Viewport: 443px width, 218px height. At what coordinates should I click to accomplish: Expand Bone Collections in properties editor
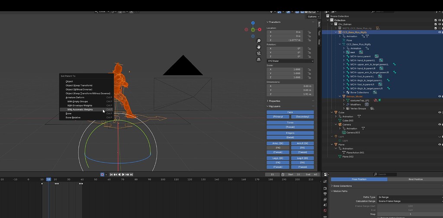pyautogui.click(x=332, y=186)
